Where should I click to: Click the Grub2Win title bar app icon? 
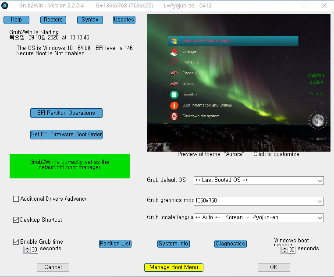[5, 6]
